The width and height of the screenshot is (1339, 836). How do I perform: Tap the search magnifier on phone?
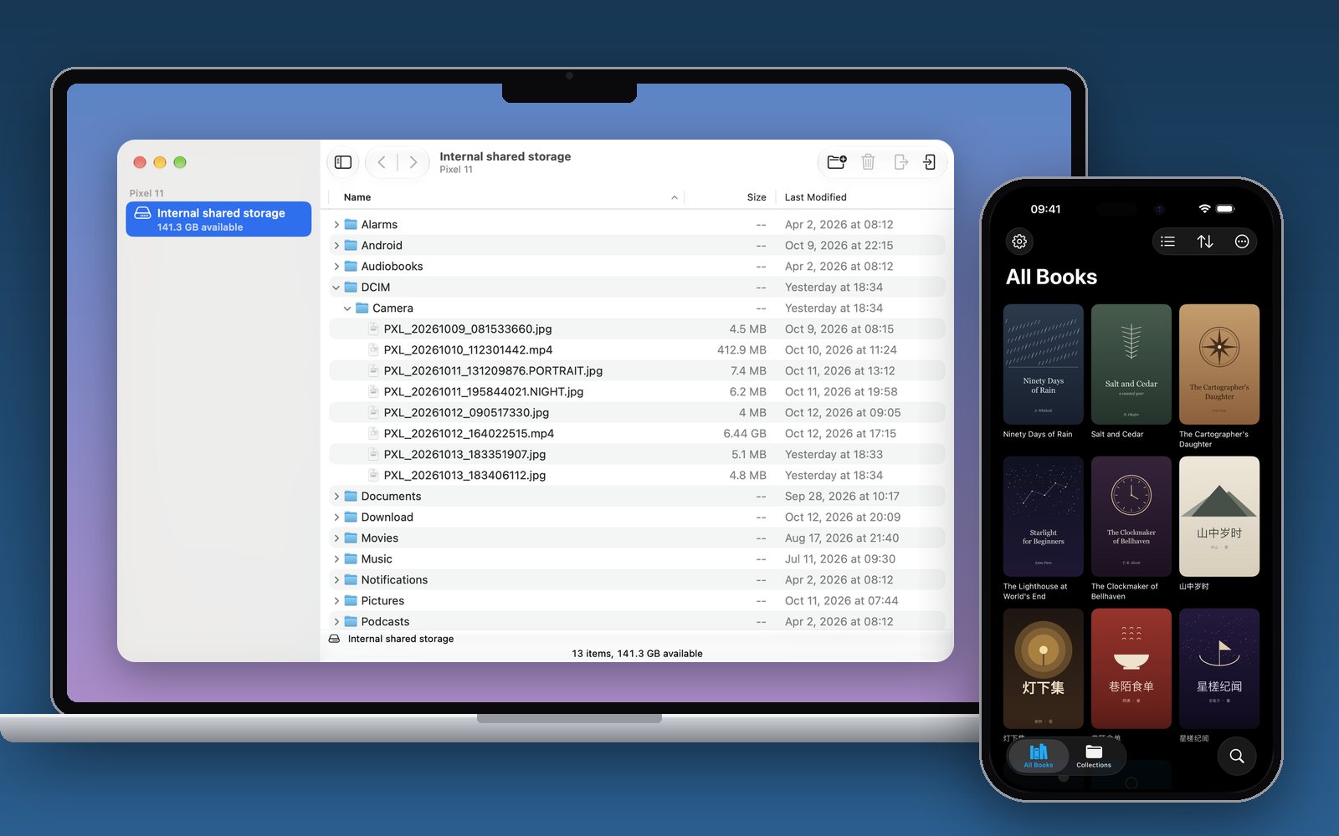pyautogui.click(x=1236, y=756)
